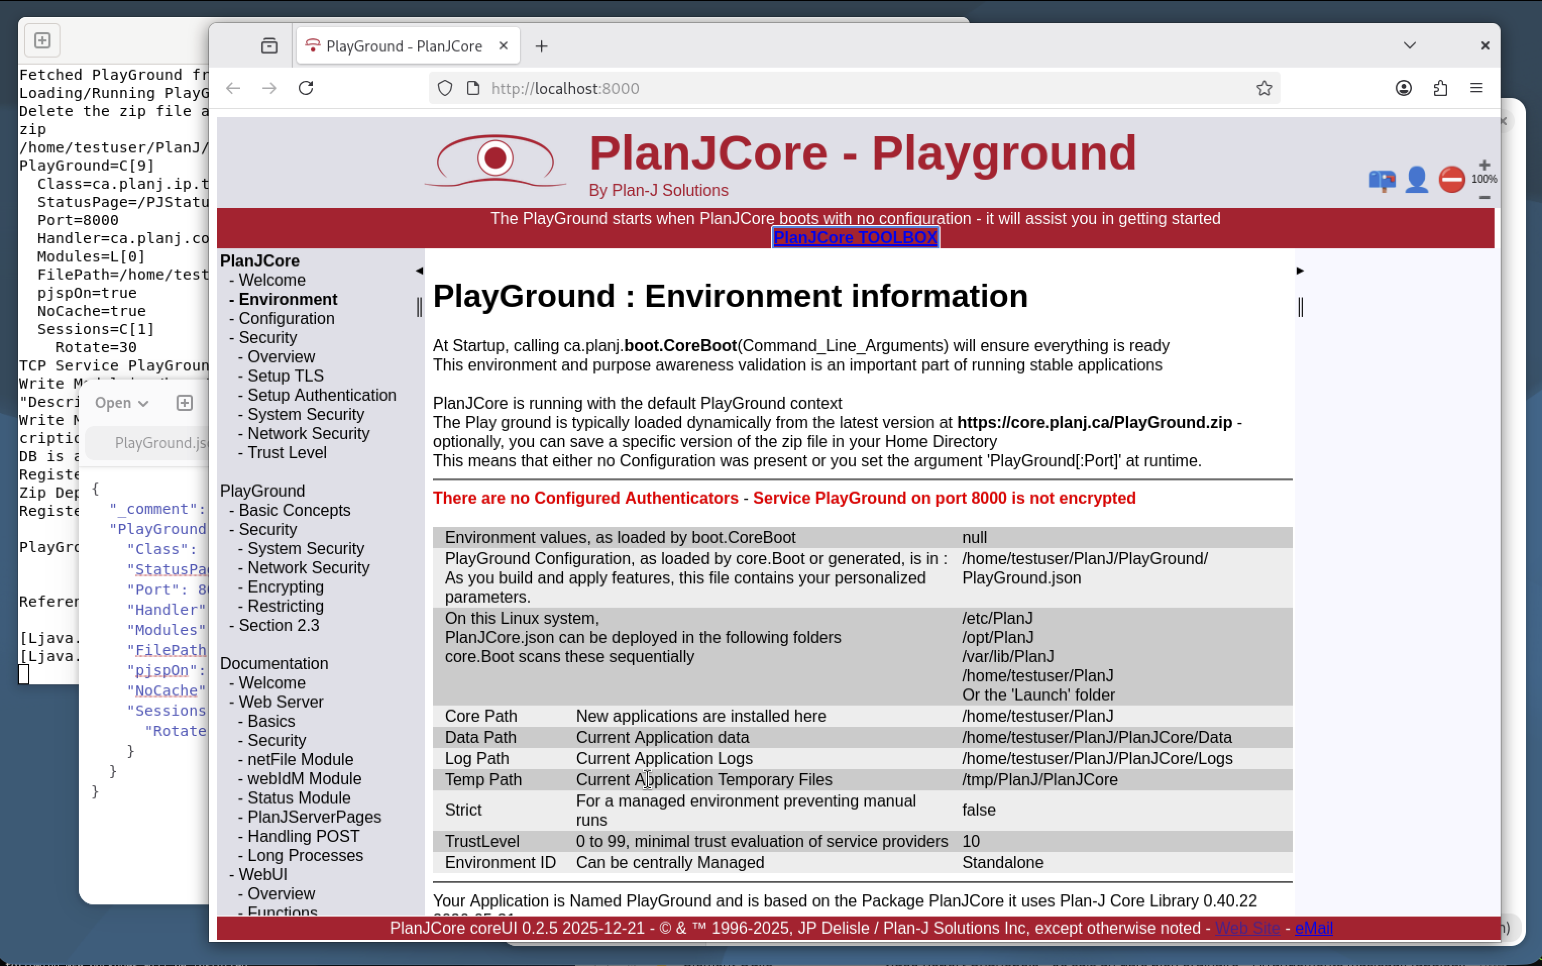Close the PlayGround - PlanJCore tab

[x=504, y=46]
